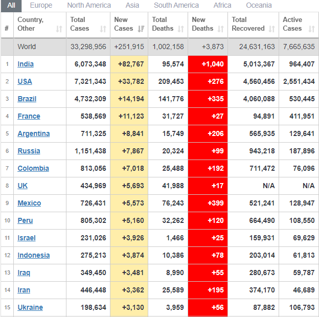Image resolution: width=319 pixels, height=317 pixels.
Task: Switch to the Europe tab
Action: coord(41,5)
